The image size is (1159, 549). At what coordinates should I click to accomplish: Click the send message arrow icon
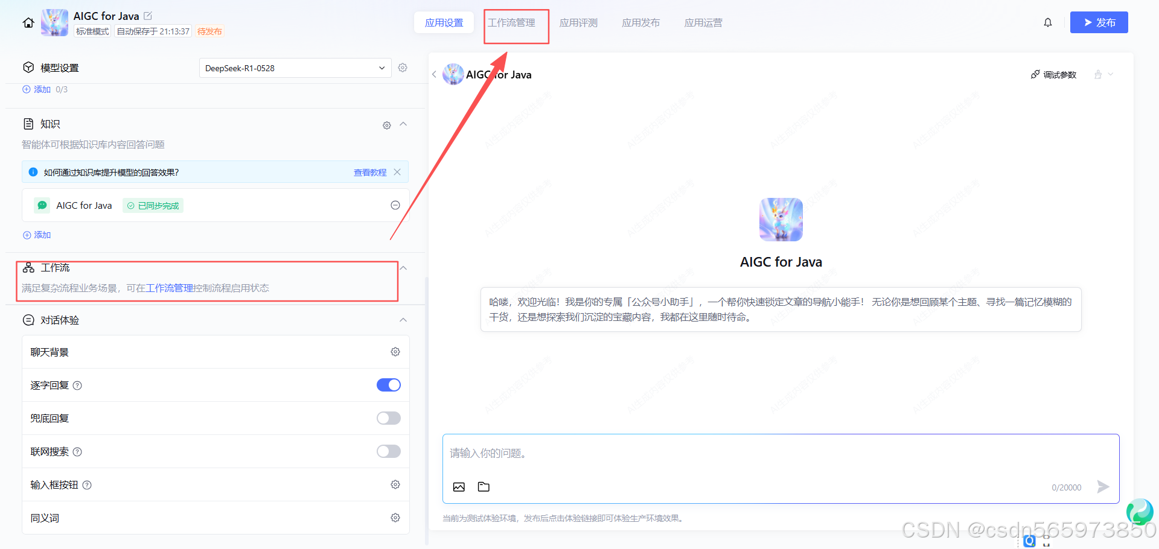[x=1103, y=486]
